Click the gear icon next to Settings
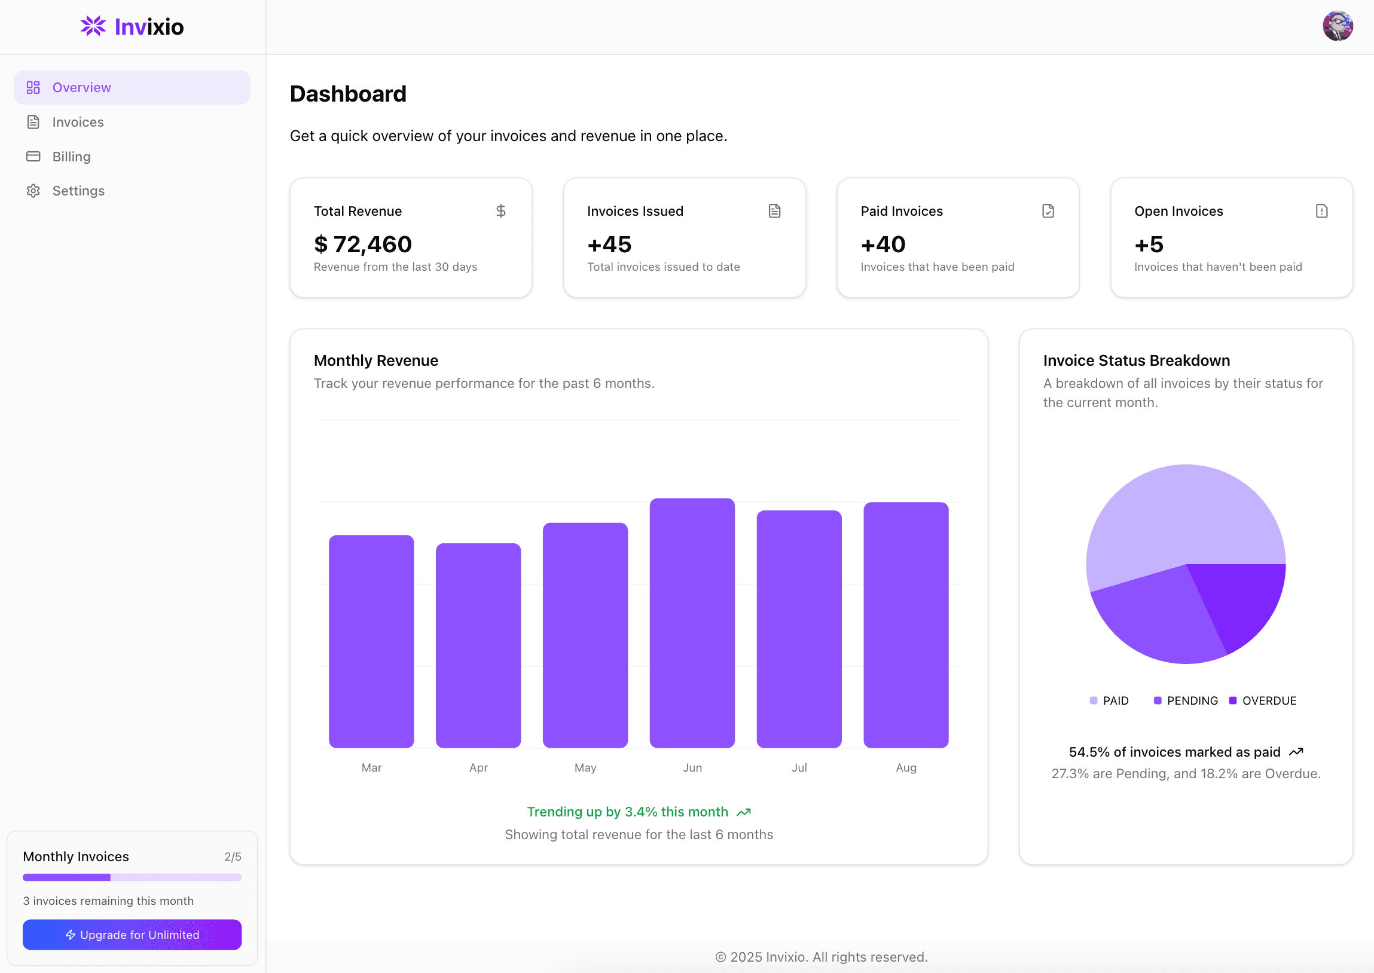 (x=33, y=191)
